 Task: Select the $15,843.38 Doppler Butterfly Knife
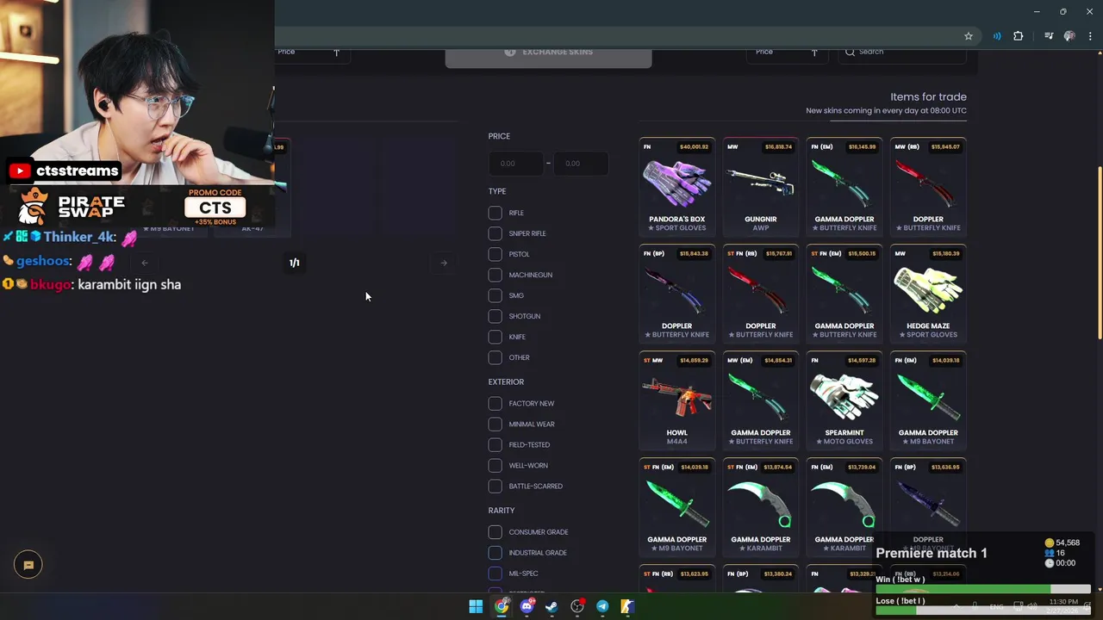coord(676,294)
